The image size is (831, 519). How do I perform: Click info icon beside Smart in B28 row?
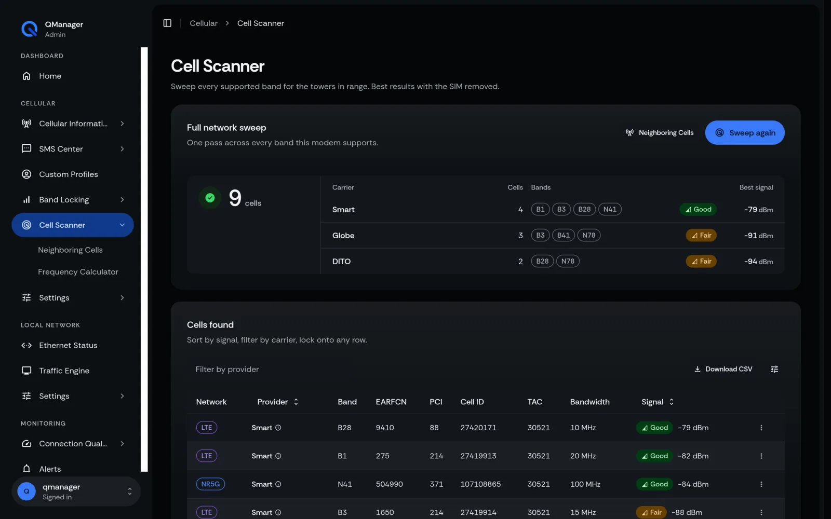click(x=278, y=428)
